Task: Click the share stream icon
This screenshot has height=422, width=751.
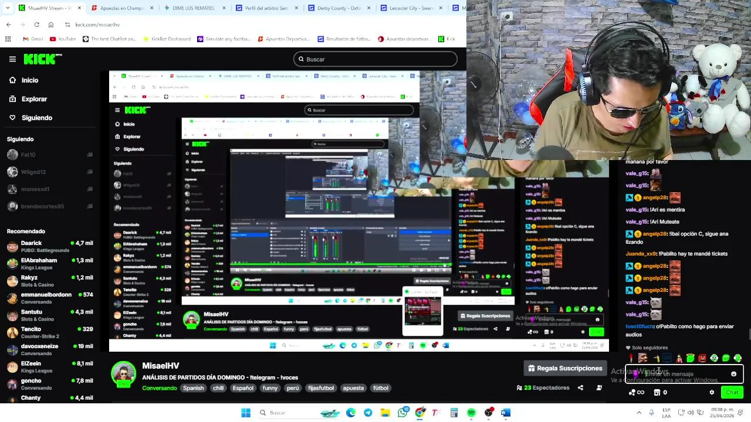Action: (x=580, y=388)
